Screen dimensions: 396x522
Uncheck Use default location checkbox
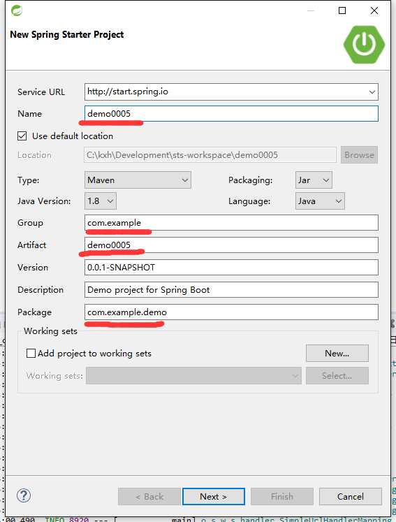click(x=22, y=136)
